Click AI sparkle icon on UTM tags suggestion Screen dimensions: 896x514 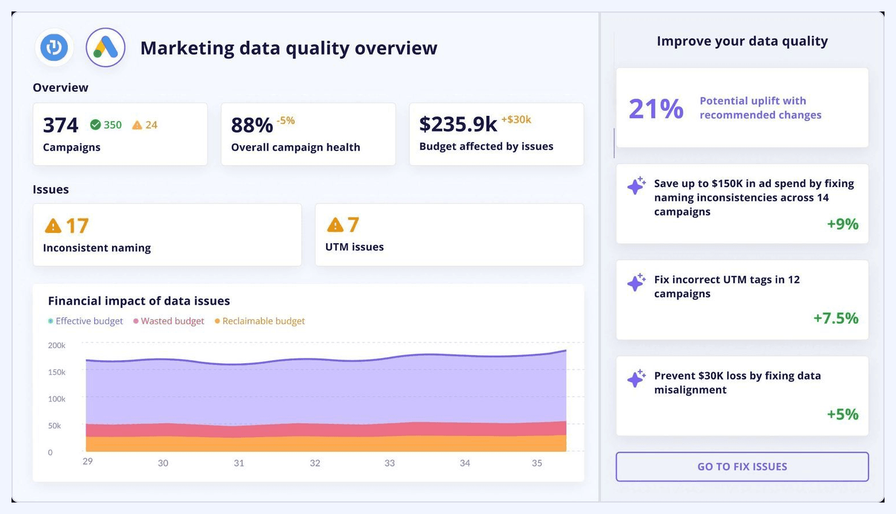click(x=636, y=282)
